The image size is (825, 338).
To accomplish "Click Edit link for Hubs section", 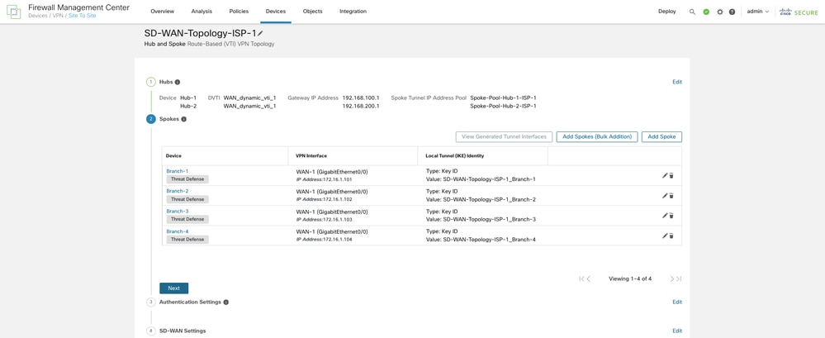I will [677, 82].
